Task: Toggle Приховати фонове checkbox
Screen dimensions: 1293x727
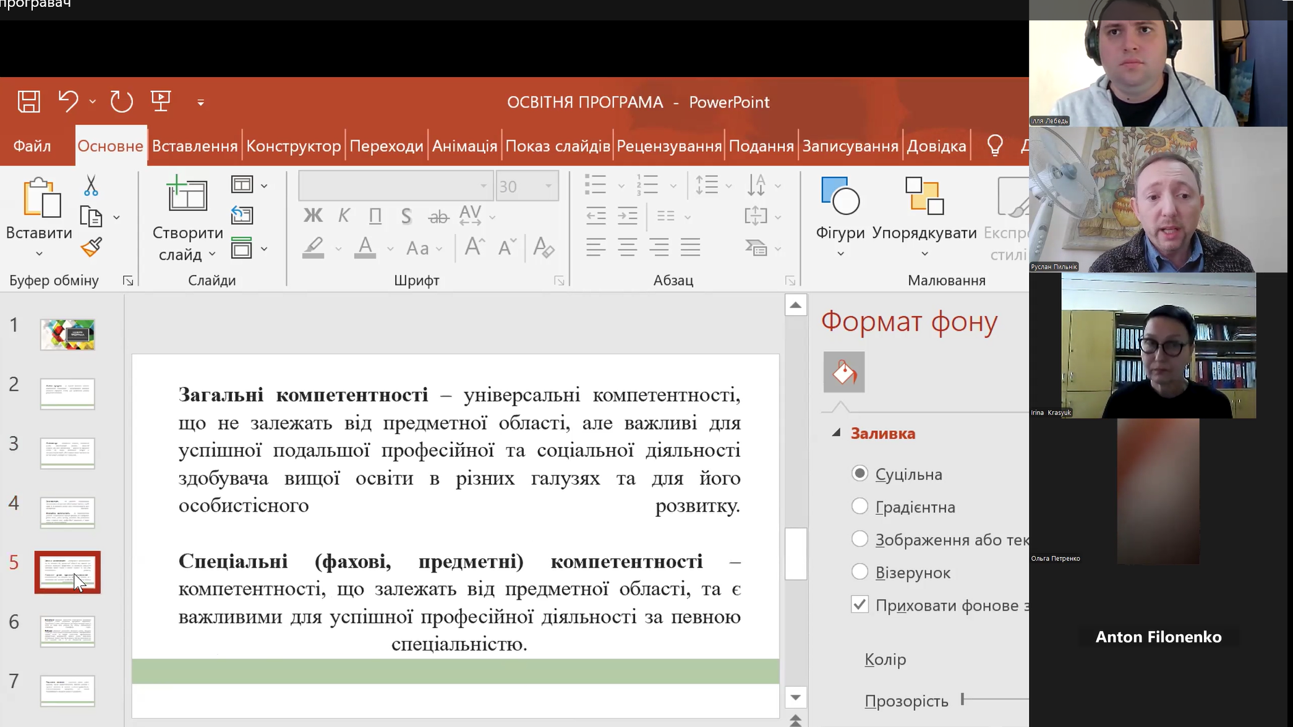Action: 860,605
